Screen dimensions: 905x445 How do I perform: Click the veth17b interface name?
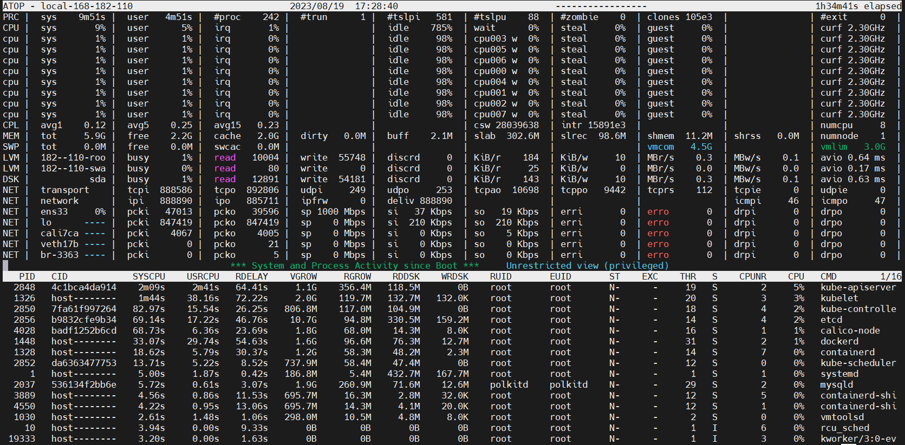(60, 244)
